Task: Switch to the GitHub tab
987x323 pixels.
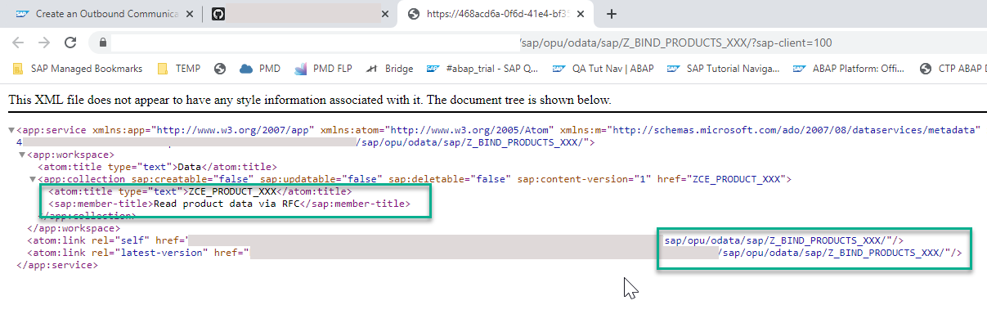Action: [298, 14]
